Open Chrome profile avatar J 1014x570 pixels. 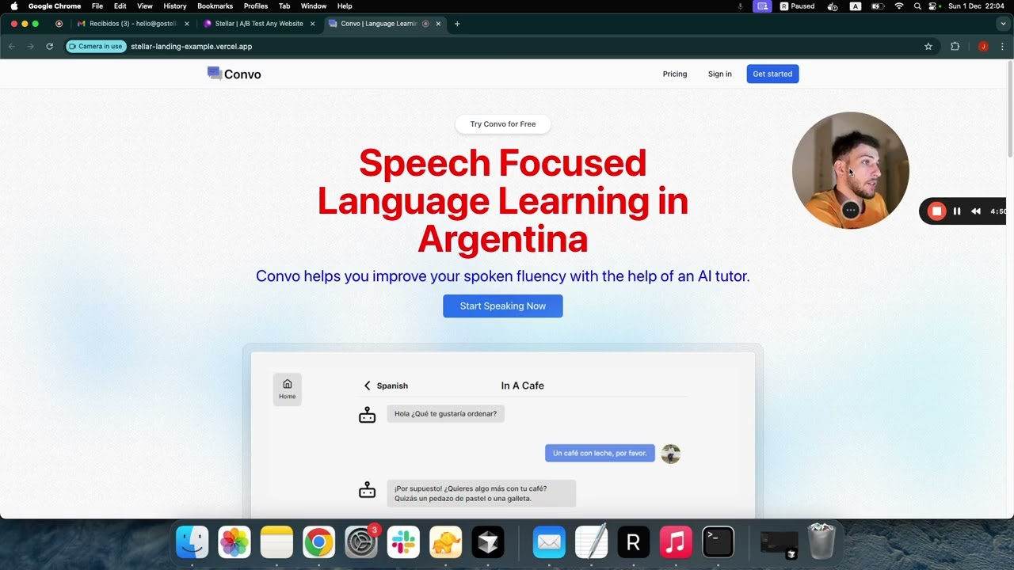pyautogui.click(x=983, y=47)
